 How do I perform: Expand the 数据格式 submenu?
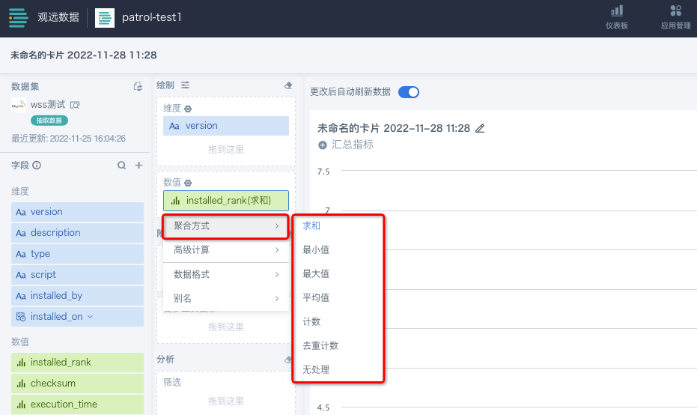(225, 274)
